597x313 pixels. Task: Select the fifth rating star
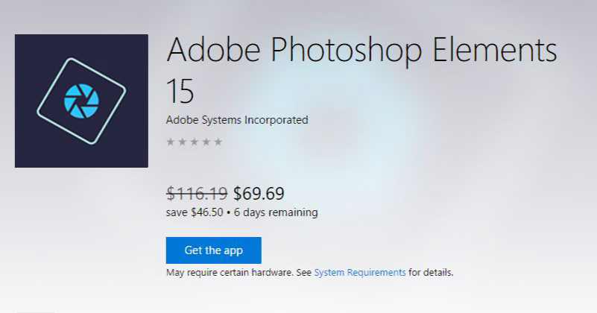pyautogui.click(x=218, y=142)
